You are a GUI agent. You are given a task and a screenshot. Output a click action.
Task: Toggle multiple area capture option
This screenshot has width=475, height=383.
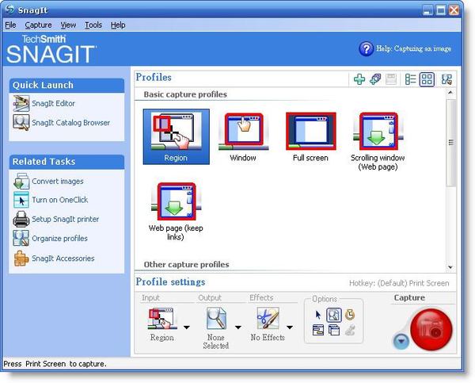coord(334,330)
